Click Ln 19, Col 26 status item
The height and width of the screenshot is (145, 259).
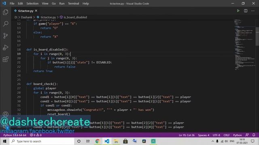pyautogui.click(x=187, y=135)
